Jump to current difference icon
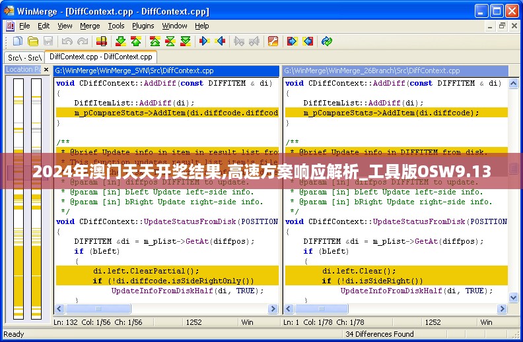523x342 pixels. pos(170,42)
